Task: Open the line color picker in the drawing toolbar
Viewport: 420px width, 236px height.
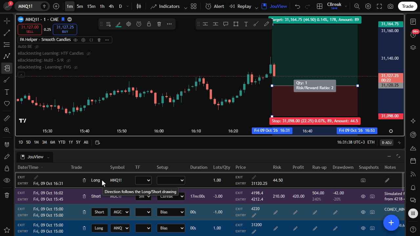Action: click(x=118, y=24)
